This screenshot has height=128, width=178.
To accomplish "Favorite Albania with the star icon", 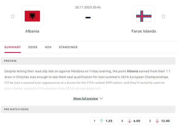I will point(13,16).
